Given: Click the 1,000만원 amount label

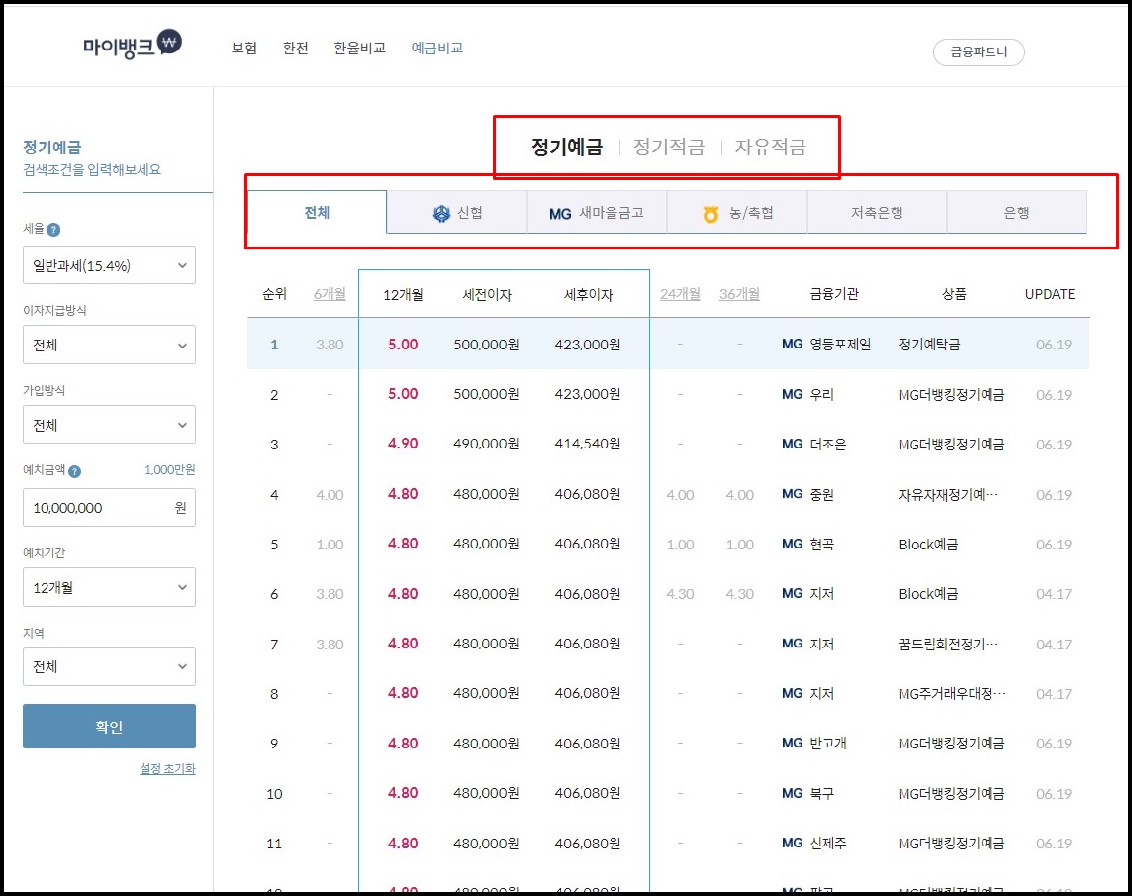Looking at the screenshot, I should click(169, 469).
